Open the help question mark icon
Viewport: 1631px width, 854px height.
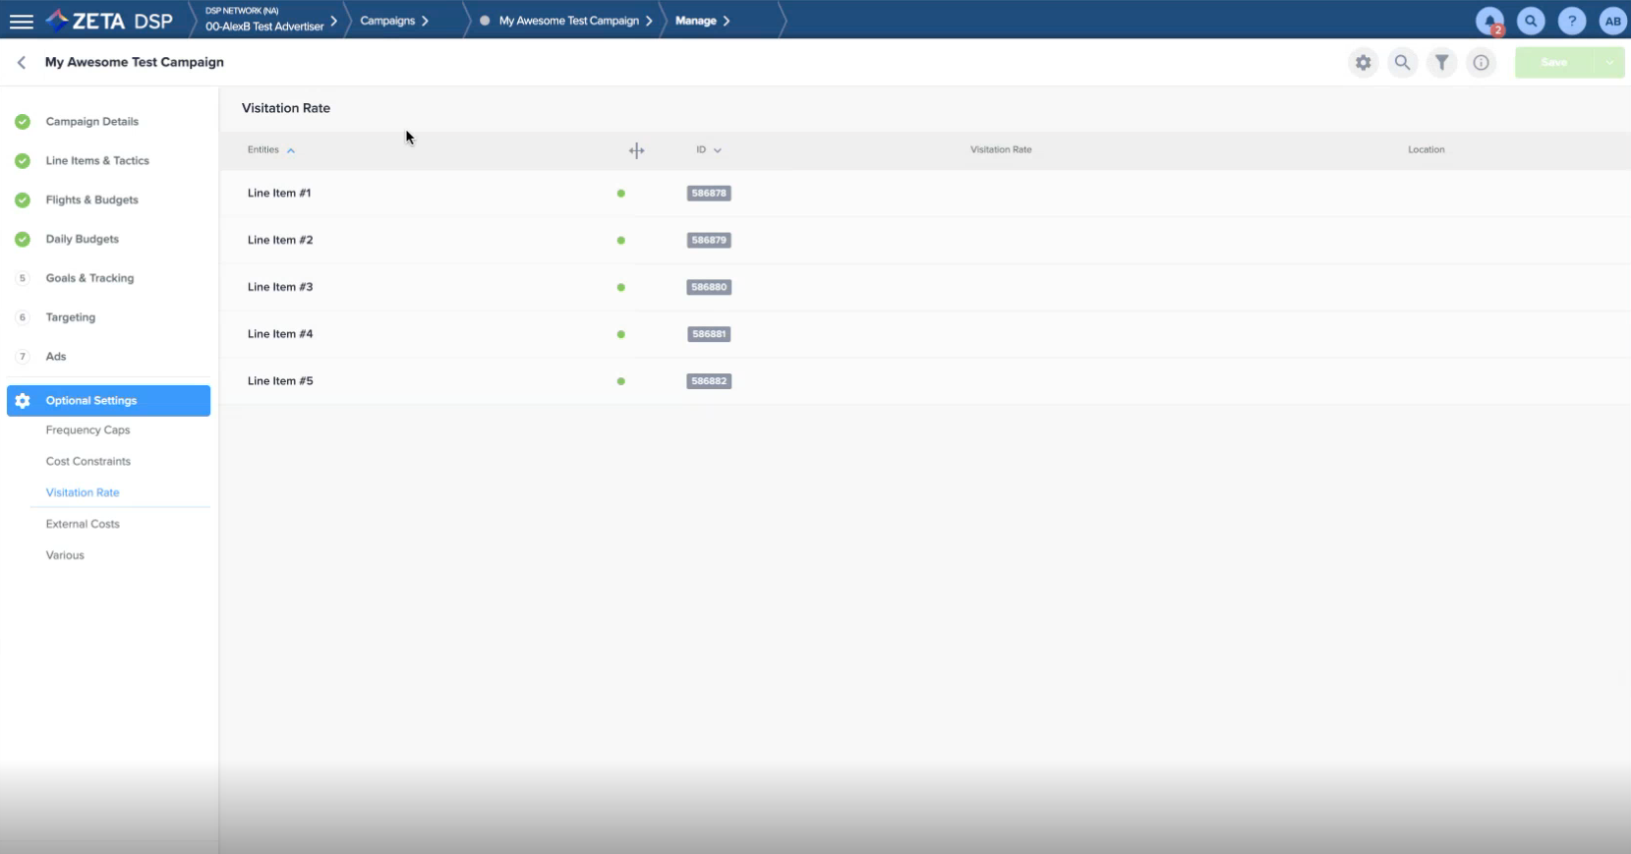click(x=1572, y=21)
